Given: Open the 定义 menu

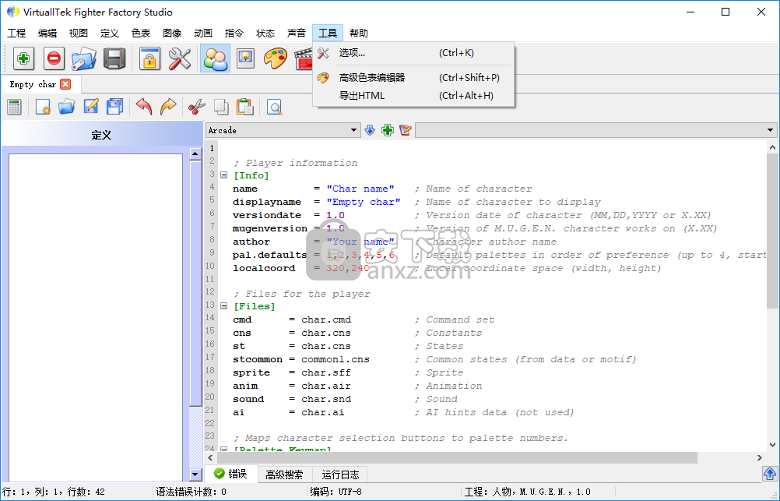Looking at the screenshot, I should point(110,34).
